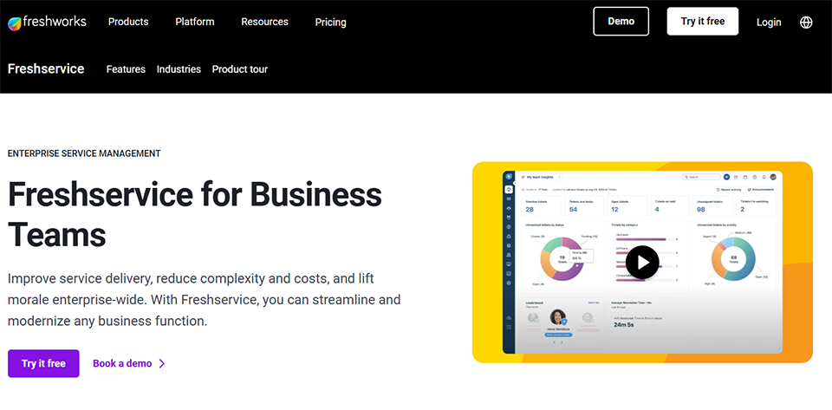Click the Search field in dashboard preview

701,177
